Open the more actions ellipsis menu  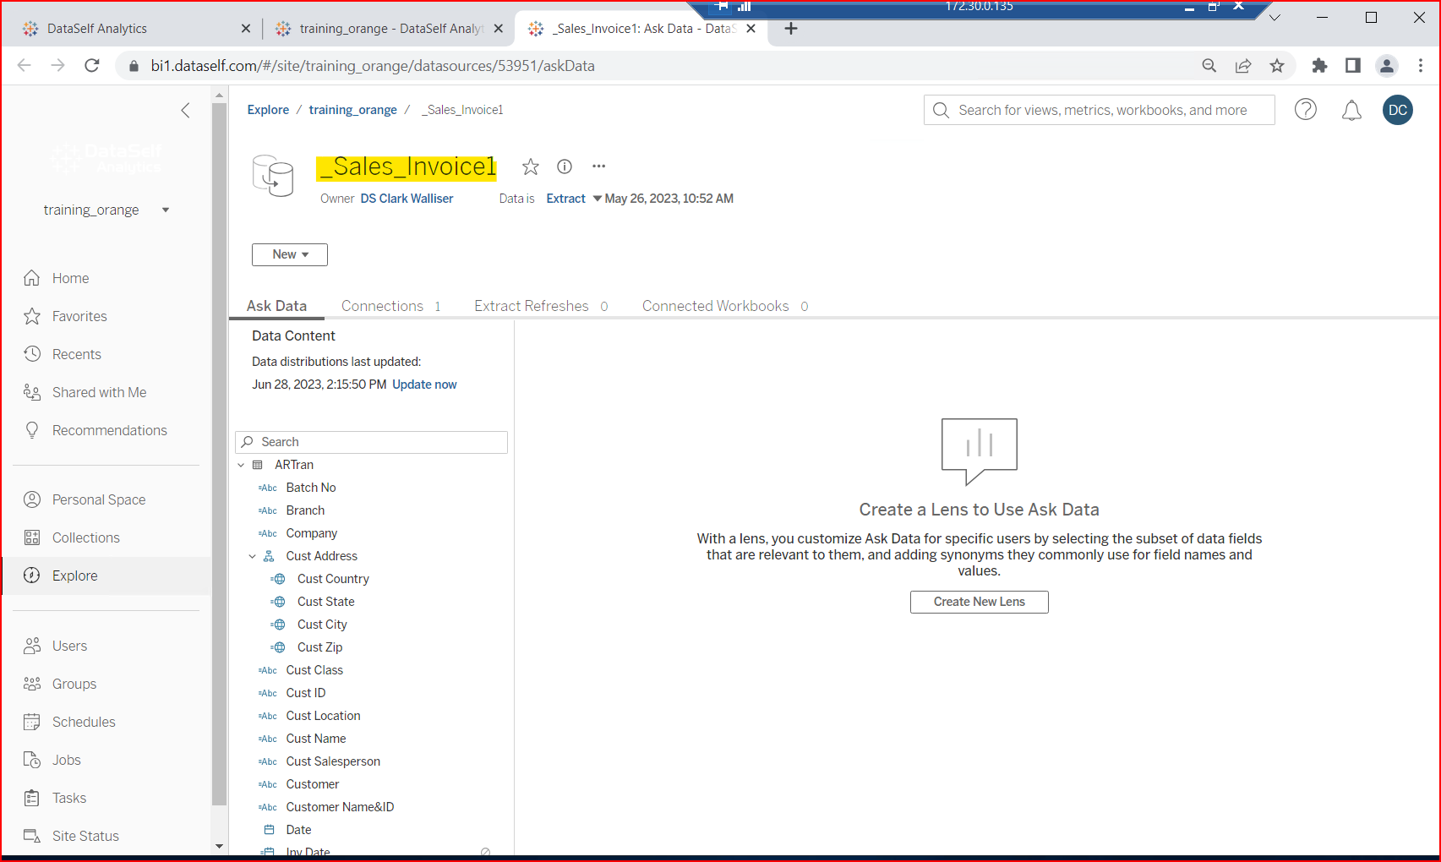pyautogui.click(x=598, y=166)
